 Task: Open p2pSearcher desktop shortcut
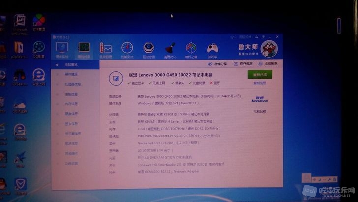(x=19, y=50)
